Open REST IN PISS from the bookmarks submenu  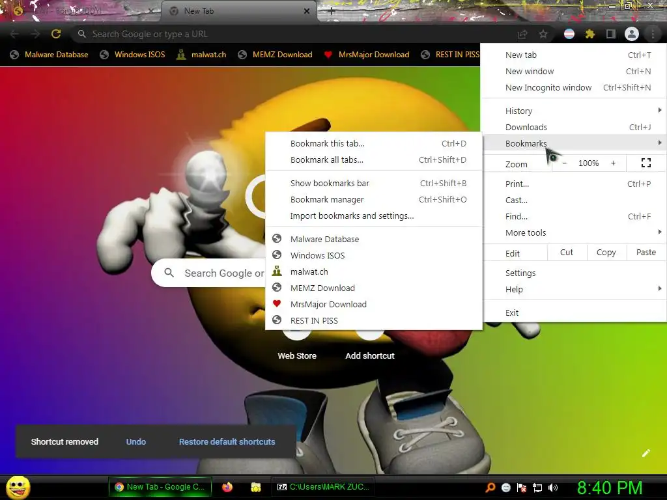(373, 320)
